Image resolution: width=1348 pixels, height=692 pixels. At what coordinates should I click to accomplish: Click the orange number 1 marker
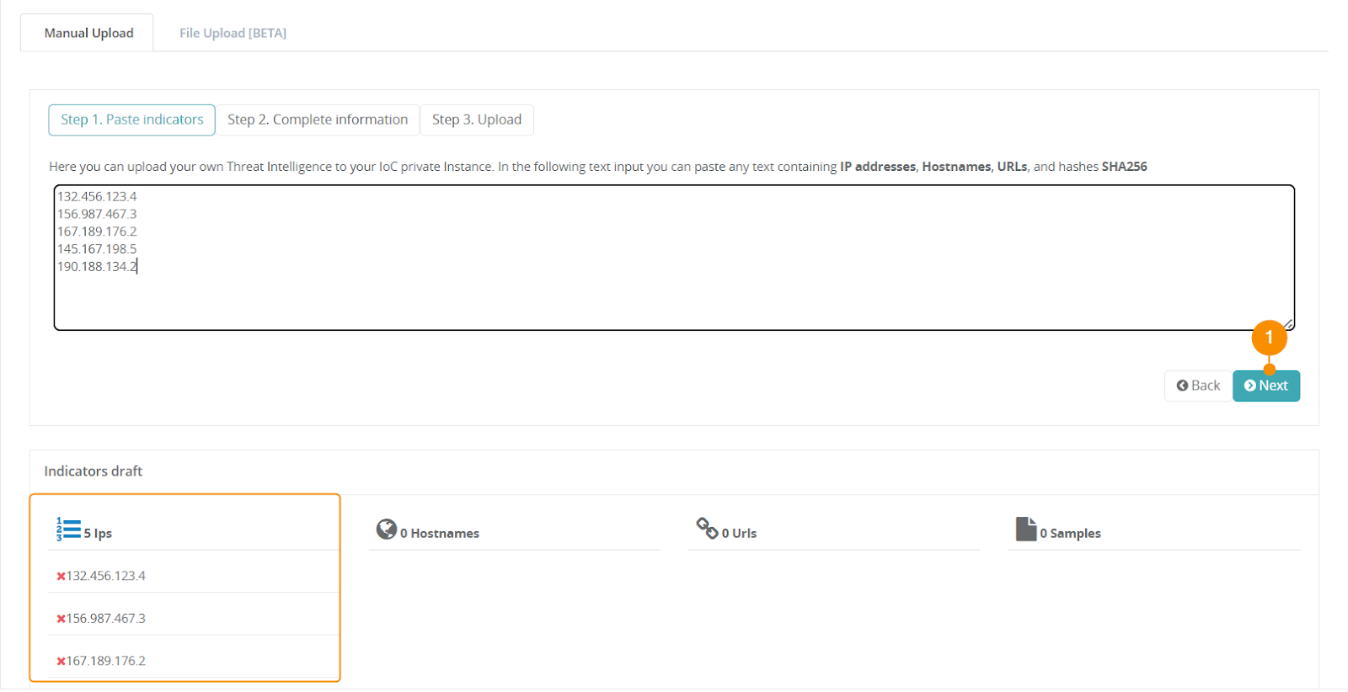tap(1269, 338)
